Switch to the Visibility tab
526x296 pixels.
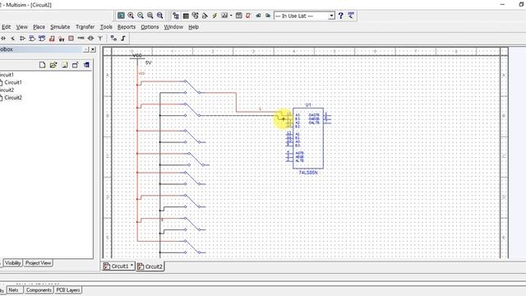(13, 263)
